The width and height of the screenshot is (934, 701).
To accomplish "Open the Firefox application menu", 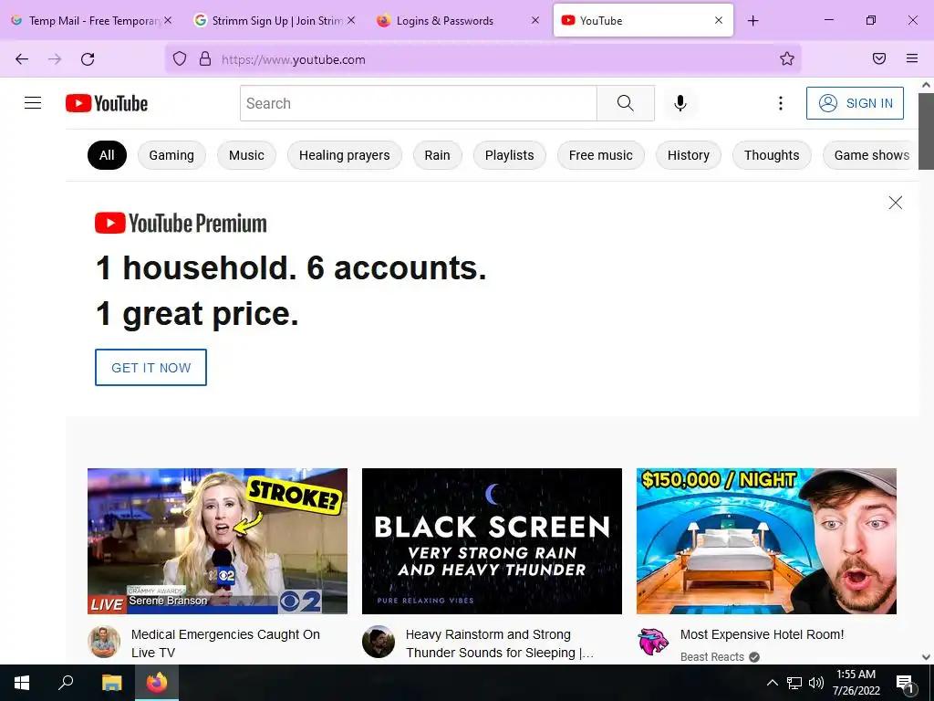I will pyautogui.click(x=912, y=58).
